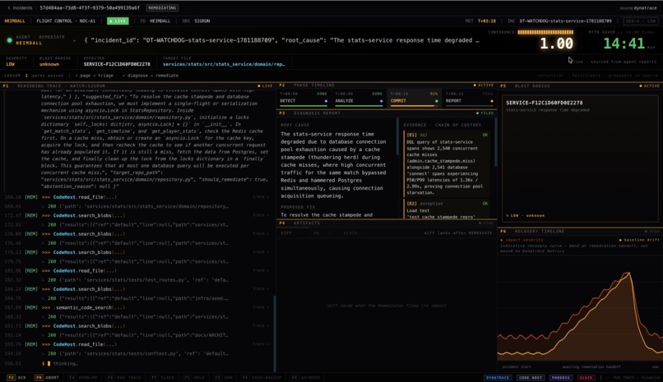Click the PAGE-BACKUP shortcut button

pyautogui.click(x=262, y=377)
